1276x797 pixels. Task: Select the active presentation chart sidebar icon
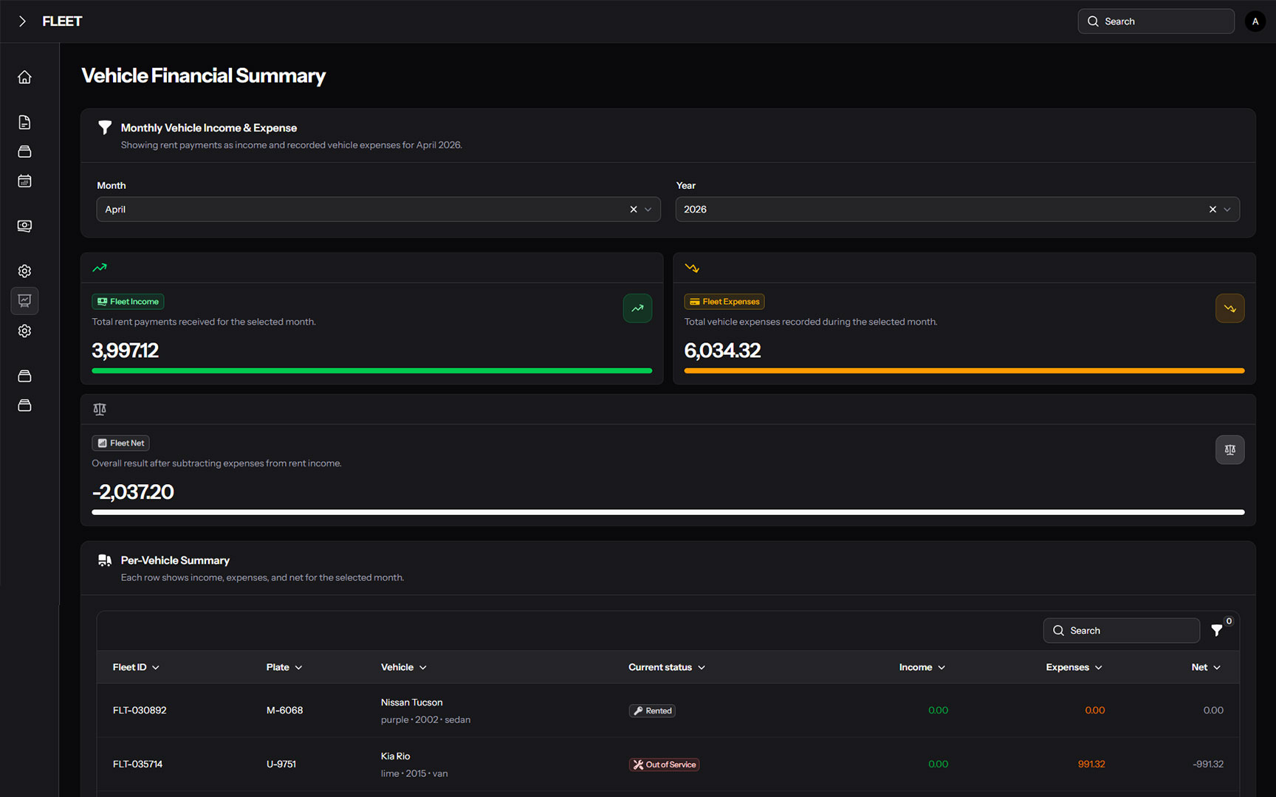24,301
